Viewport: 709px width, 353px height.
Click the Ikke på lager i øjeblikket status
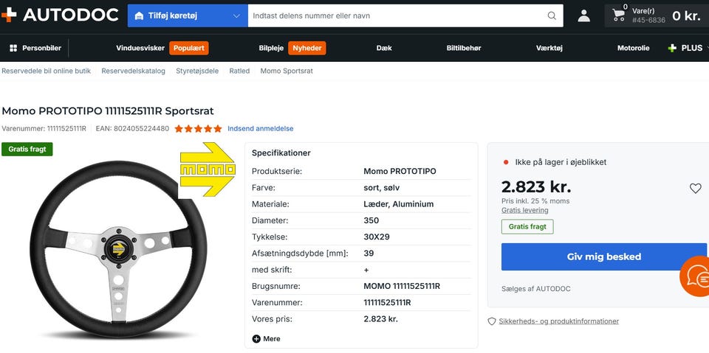(561, 162)
